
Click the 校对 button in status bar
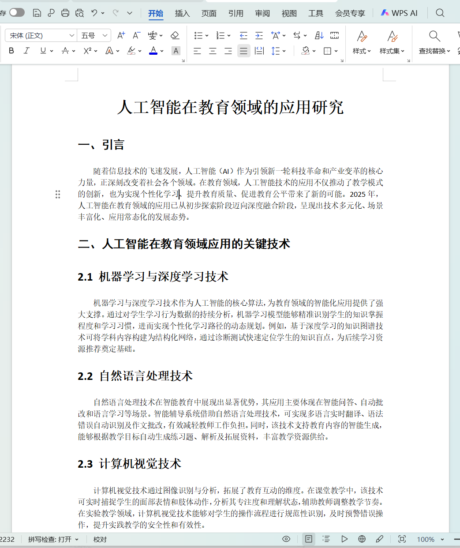(x=100, y=539)
